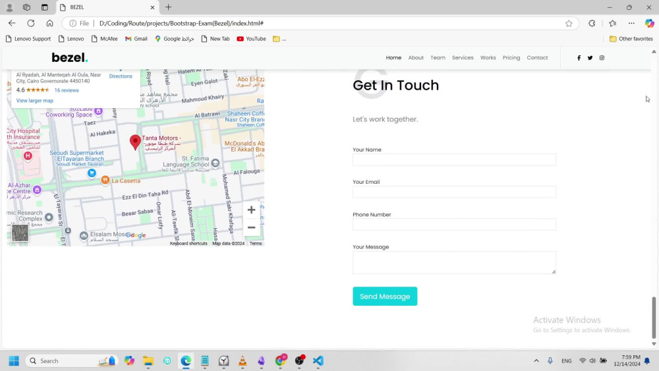Screen dimensions: 659x371
Task: Open map Keyboard shortcuts
Action: (188, 244)
